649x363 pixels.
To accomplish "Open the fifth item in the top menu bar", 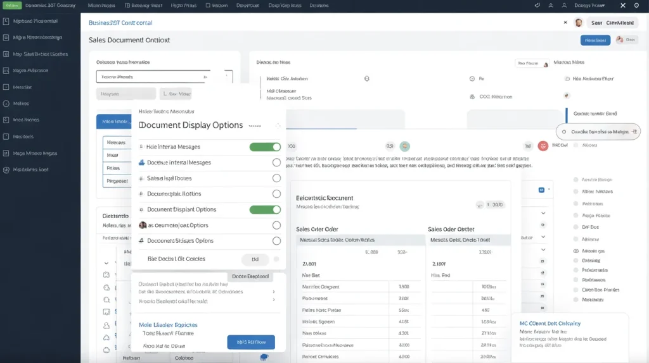I will coord(248,5).
